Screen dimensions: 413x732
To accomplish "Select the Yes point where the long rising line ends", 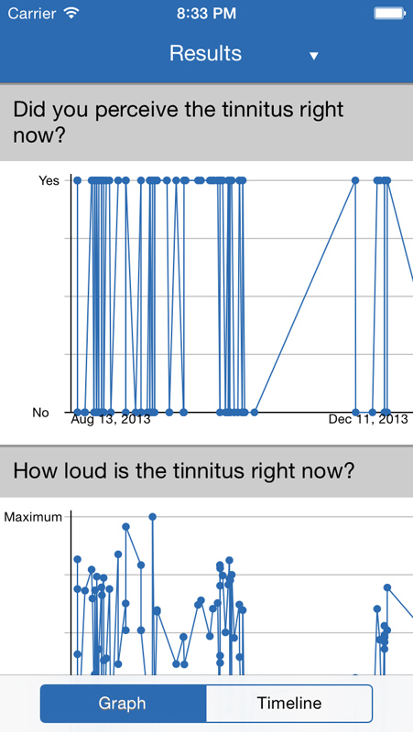I will pos(355,180).
